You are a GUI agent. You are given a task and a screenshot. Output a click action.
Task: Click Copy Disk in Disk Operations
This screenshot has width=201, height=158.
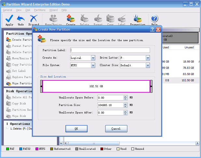[16, 104]
